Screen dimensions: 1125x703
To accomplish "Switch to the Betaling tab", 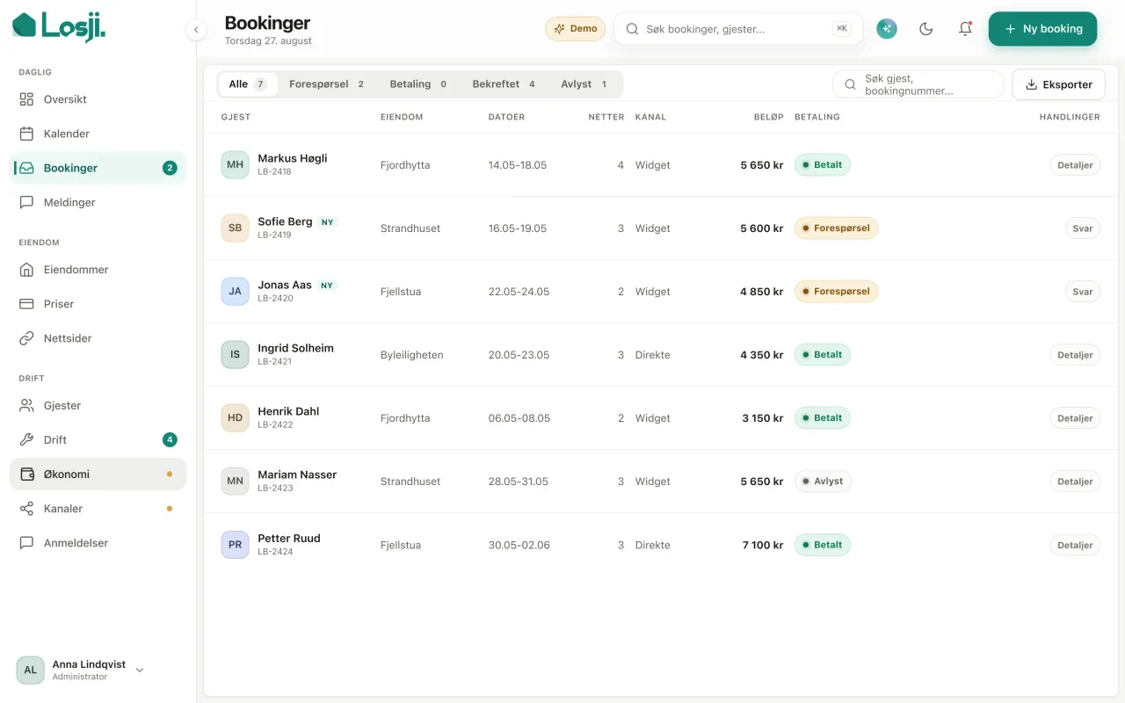I will coord(419,84).
